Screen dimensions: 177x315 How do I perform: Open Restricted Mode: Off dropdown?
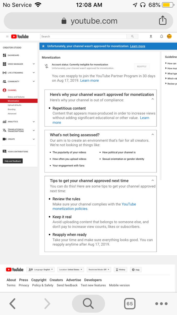tap(99, 270)
